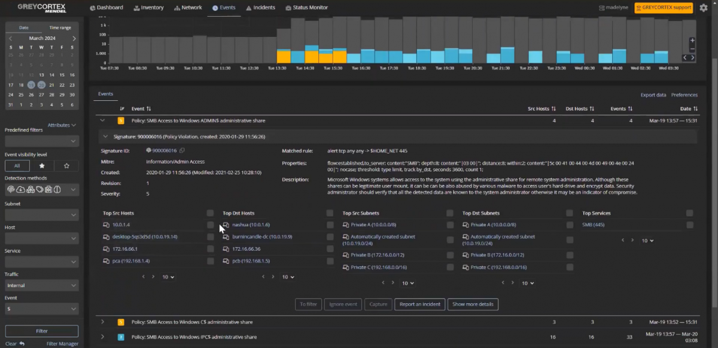Pan the chart left with arrow icon
718x348 pixels.
686,57
